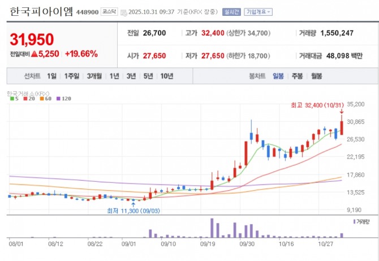The height and width of the screenshot is (261, 379).
Task: Select the 10년 line chart period
Action: pos(166,76)
